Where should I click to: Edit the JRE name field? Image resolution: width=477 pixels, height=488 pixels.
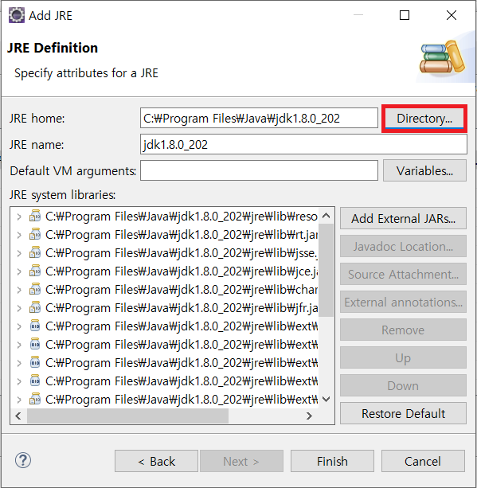click(303, 144)
